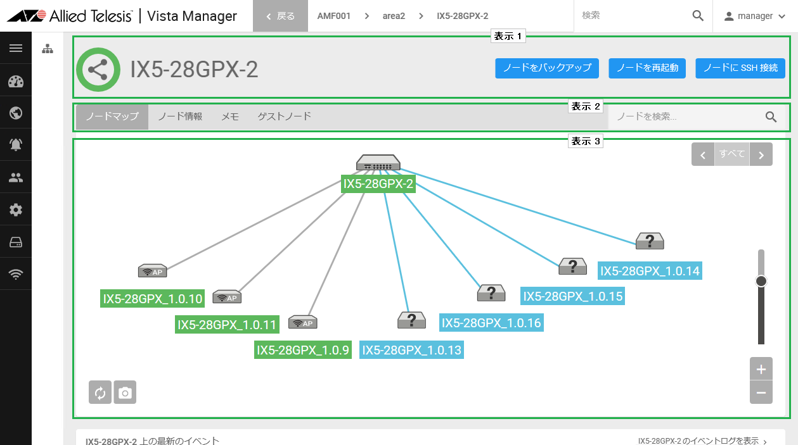Zoom out with the minus button
The image size is (798, 445).
pyautogui.click(x=761, y=392)
